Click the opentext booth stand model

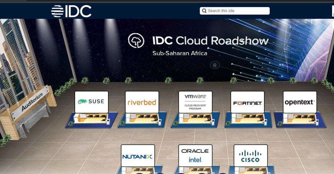(x=300, y=120)
